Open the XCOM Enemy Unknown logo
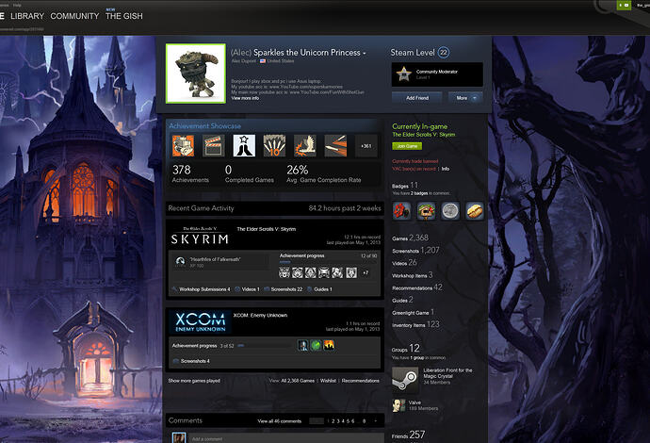 [200, 321]
